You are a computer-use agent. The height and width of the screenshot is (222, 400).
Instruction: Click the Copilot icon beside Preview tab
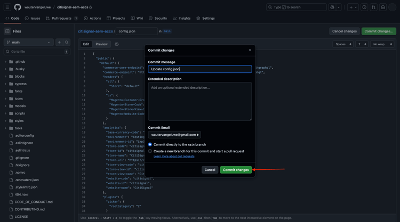pyautogui.click(x=117, y=44)
